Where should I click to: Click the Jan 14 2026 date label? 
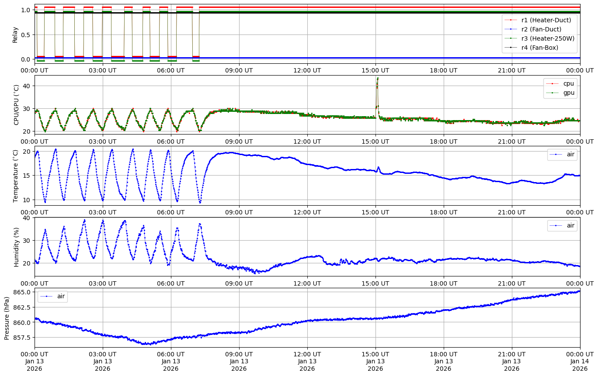tap(580, 365)
